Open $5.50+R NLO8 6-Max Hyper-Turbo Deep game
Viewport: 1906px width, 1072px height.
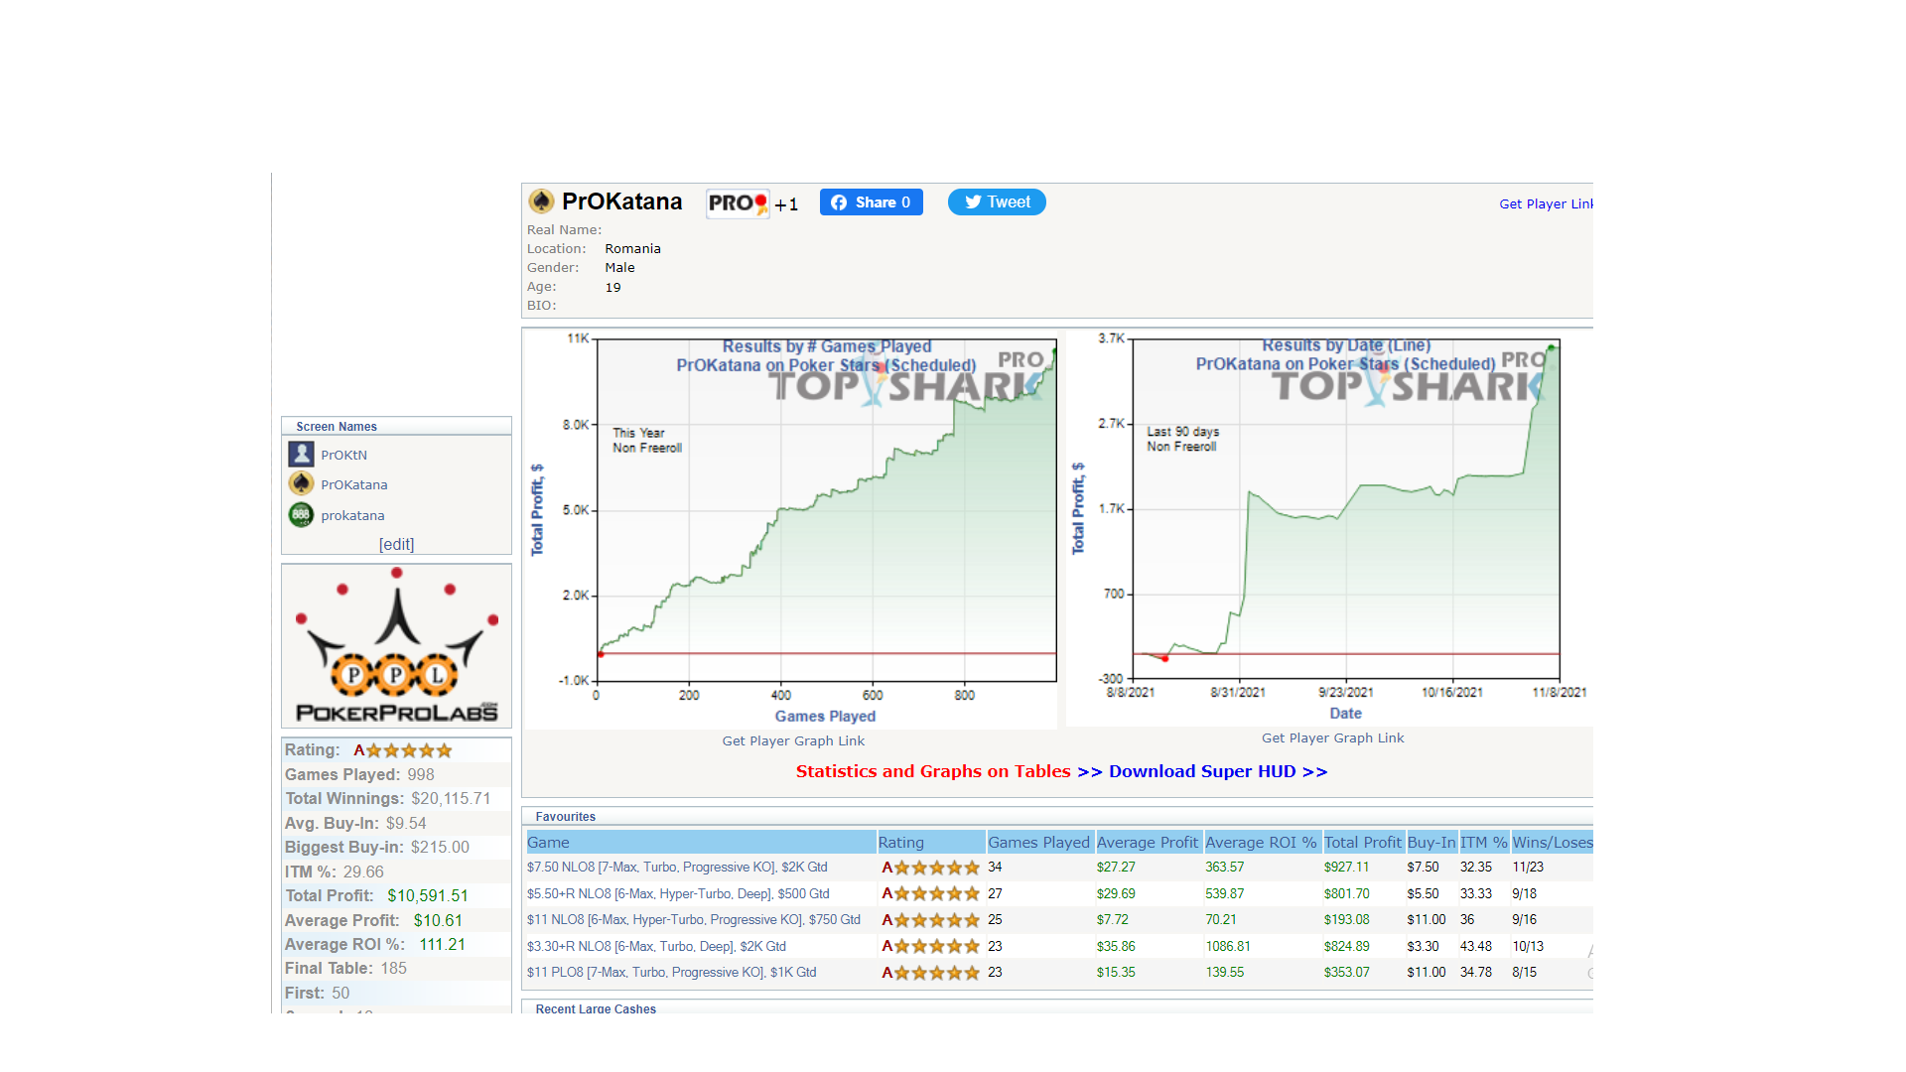coord(678,894)
